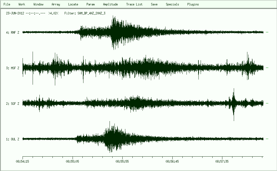The image size is (277, 171).
Task: Click the 08:55:05 time axis label
Action: [x=73, y=161]
